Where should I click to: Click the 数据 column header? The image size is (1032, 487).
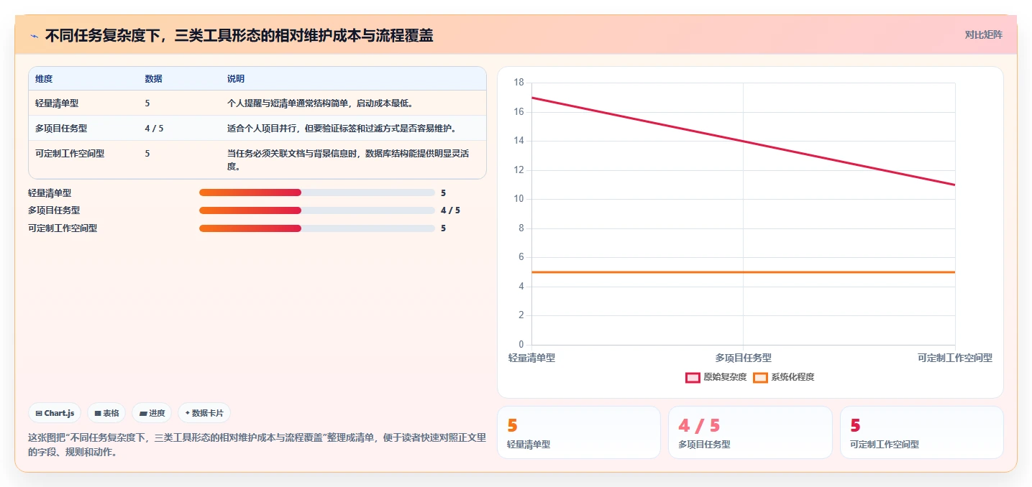(x=153, y=79)
